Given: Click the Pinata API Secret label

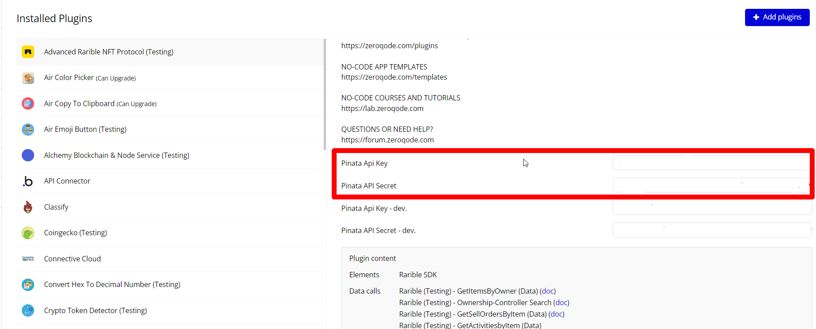Looking at the screenshot, I should [369, 186].
